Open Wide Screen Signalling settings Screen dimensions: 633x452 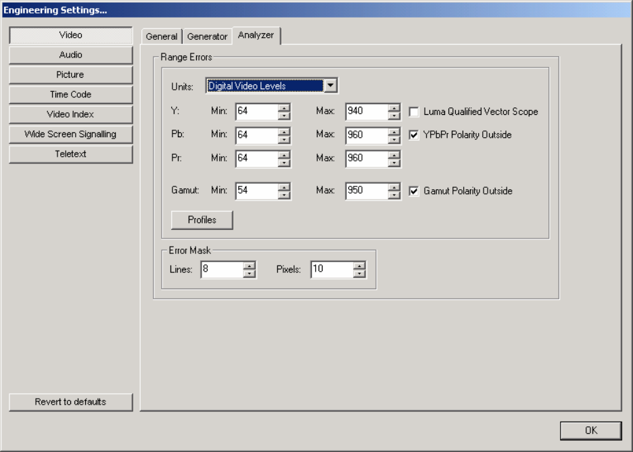tap(70, 134)
